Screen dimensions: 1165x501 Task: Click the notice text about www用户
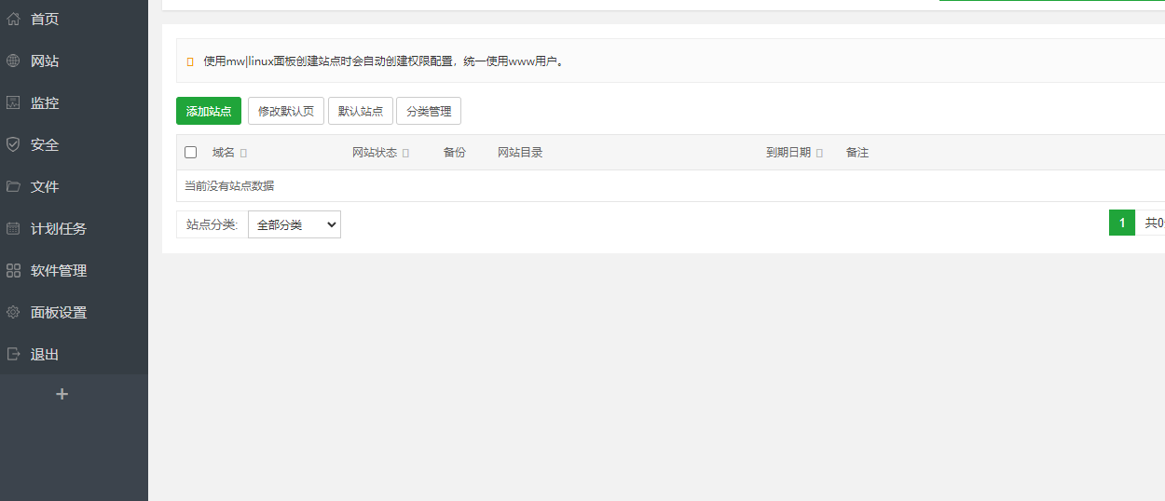pos(384,61)
